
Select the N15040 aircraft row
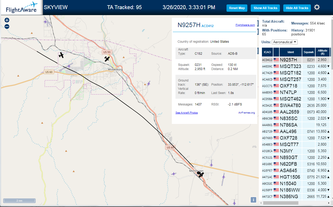[x=296, y=184]
